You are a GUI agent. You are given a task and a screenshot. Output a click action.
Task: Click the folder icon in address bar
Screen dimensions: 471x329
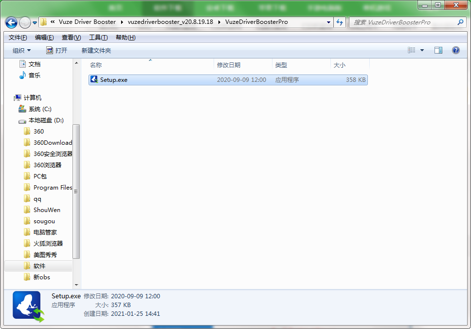(x=44, y=22)
